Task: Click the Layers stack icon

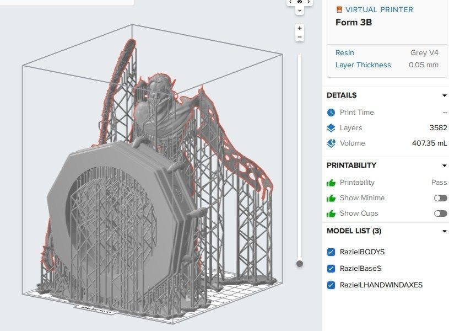Action: pos(331,128)
